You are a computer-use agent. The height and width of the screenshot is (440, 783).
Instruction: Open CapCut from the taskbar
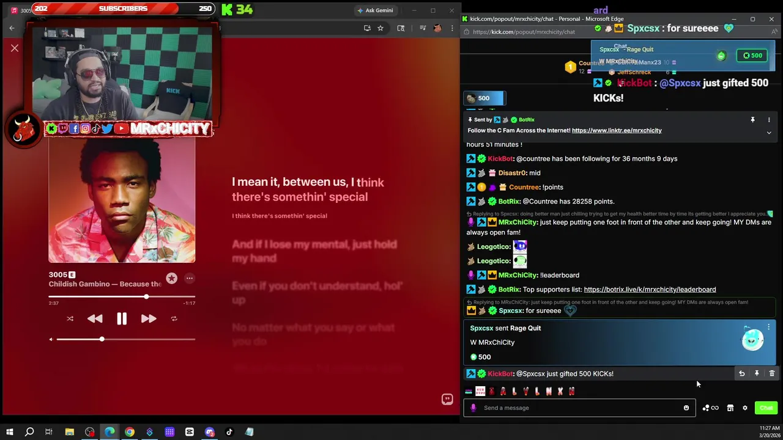(x=190, y=432)
